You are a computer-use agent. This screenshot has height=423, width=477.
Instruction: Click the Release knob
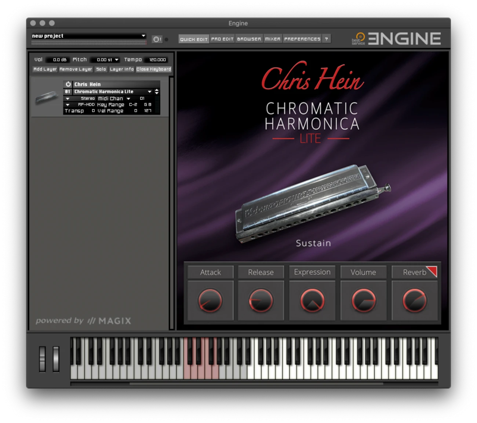point(261,301)
